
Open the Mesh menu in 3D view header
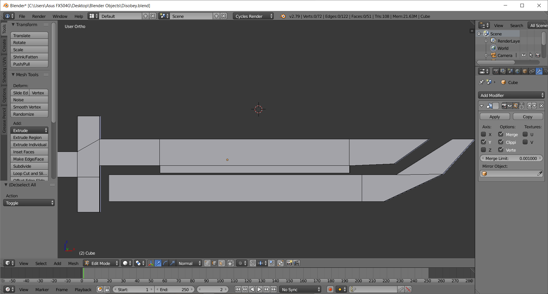(73, 263)
